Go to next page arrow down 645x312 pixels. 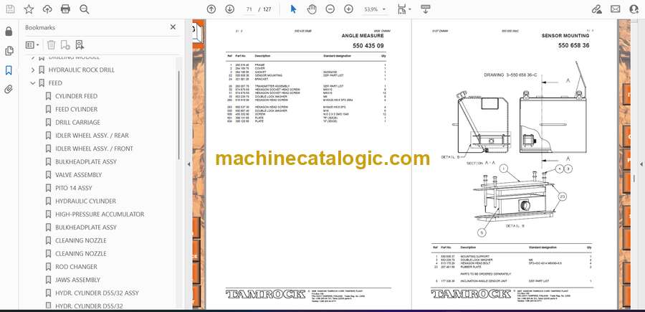pos(230,9)
